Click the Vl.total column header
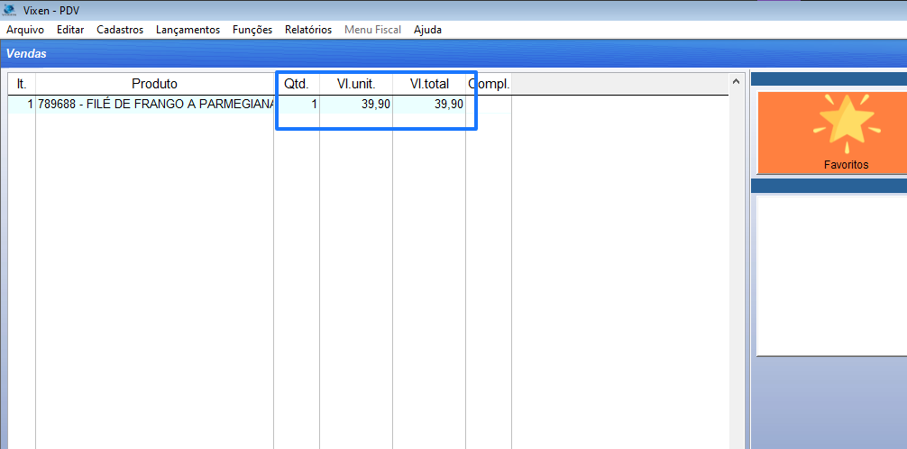The image size is (907, 449). (429, 84)
